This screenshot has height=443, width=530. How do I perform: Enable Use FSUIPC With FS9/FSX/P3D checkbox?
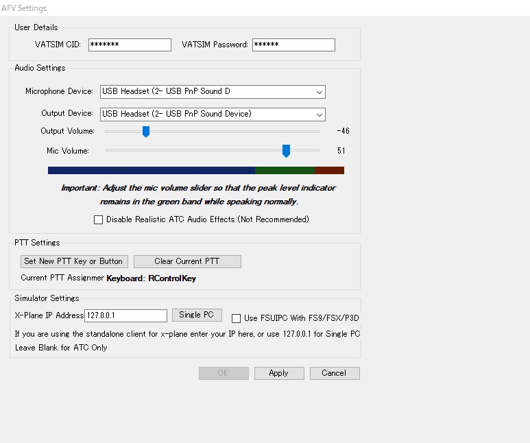pyautogui.click(x=237, y=318)
